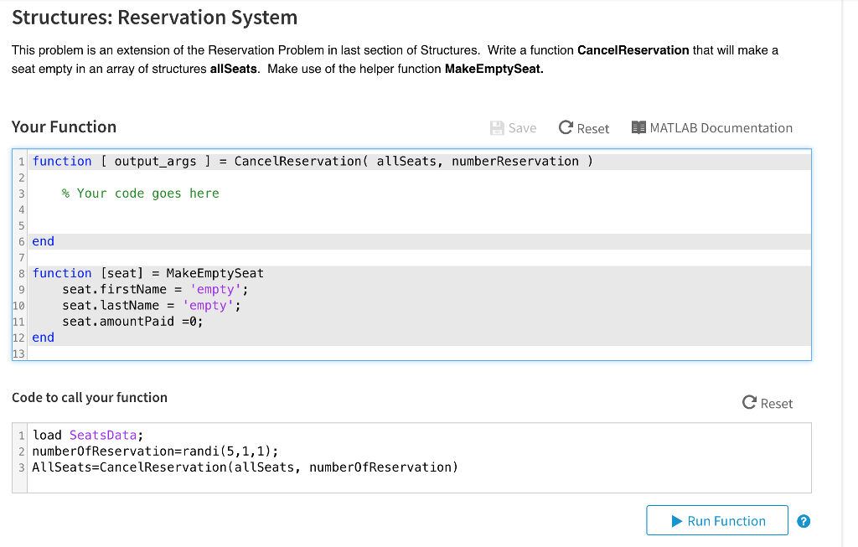Click the MakeEmptySeat function declaration line
The width and height of the screenshot is (858, 547).
click(x=148, y=273)
